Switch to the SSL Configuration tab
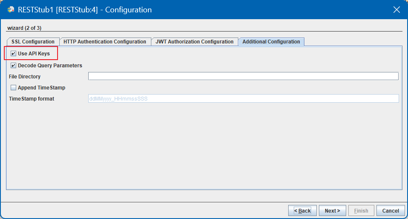The height and width of the screenshot is (219, 408). (x=33, y=42)
